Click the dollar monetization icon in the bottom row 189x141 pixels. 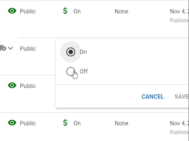pyautogui.click(x=65, y=123)
